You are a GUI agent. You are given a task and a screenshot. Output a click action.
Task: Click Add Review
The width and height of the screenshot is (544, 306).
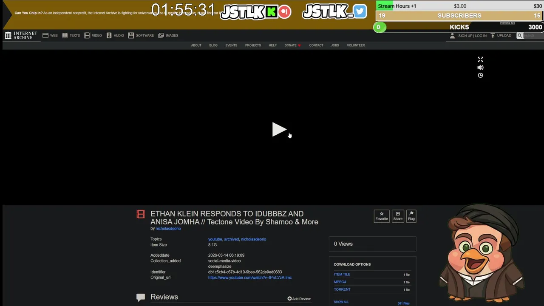coord(299,299)
